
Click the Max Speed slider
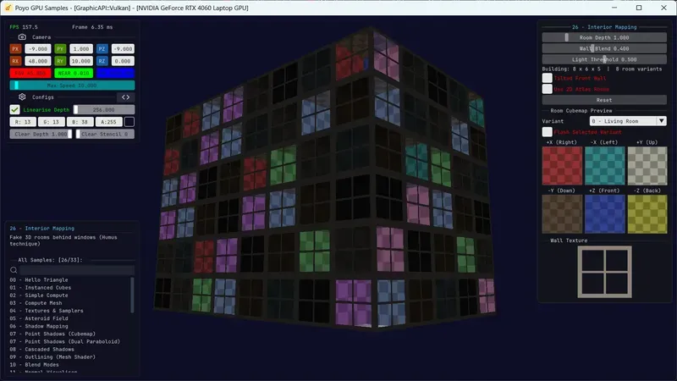(x=72, y=86)
